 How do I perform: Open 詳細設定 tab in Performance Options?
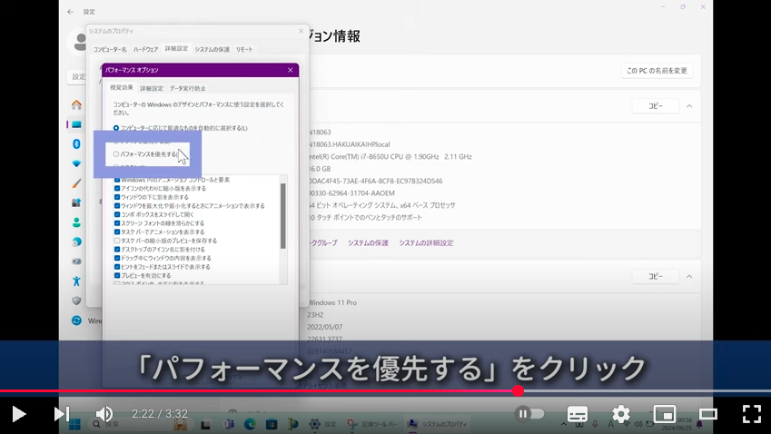click(152, 88)
